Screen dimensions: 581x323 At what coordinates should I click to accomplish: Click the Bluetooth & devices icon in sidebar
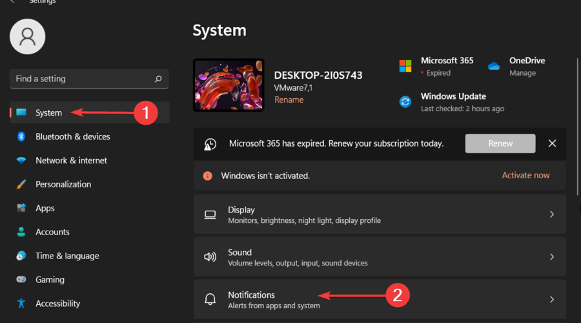(21, 136)
